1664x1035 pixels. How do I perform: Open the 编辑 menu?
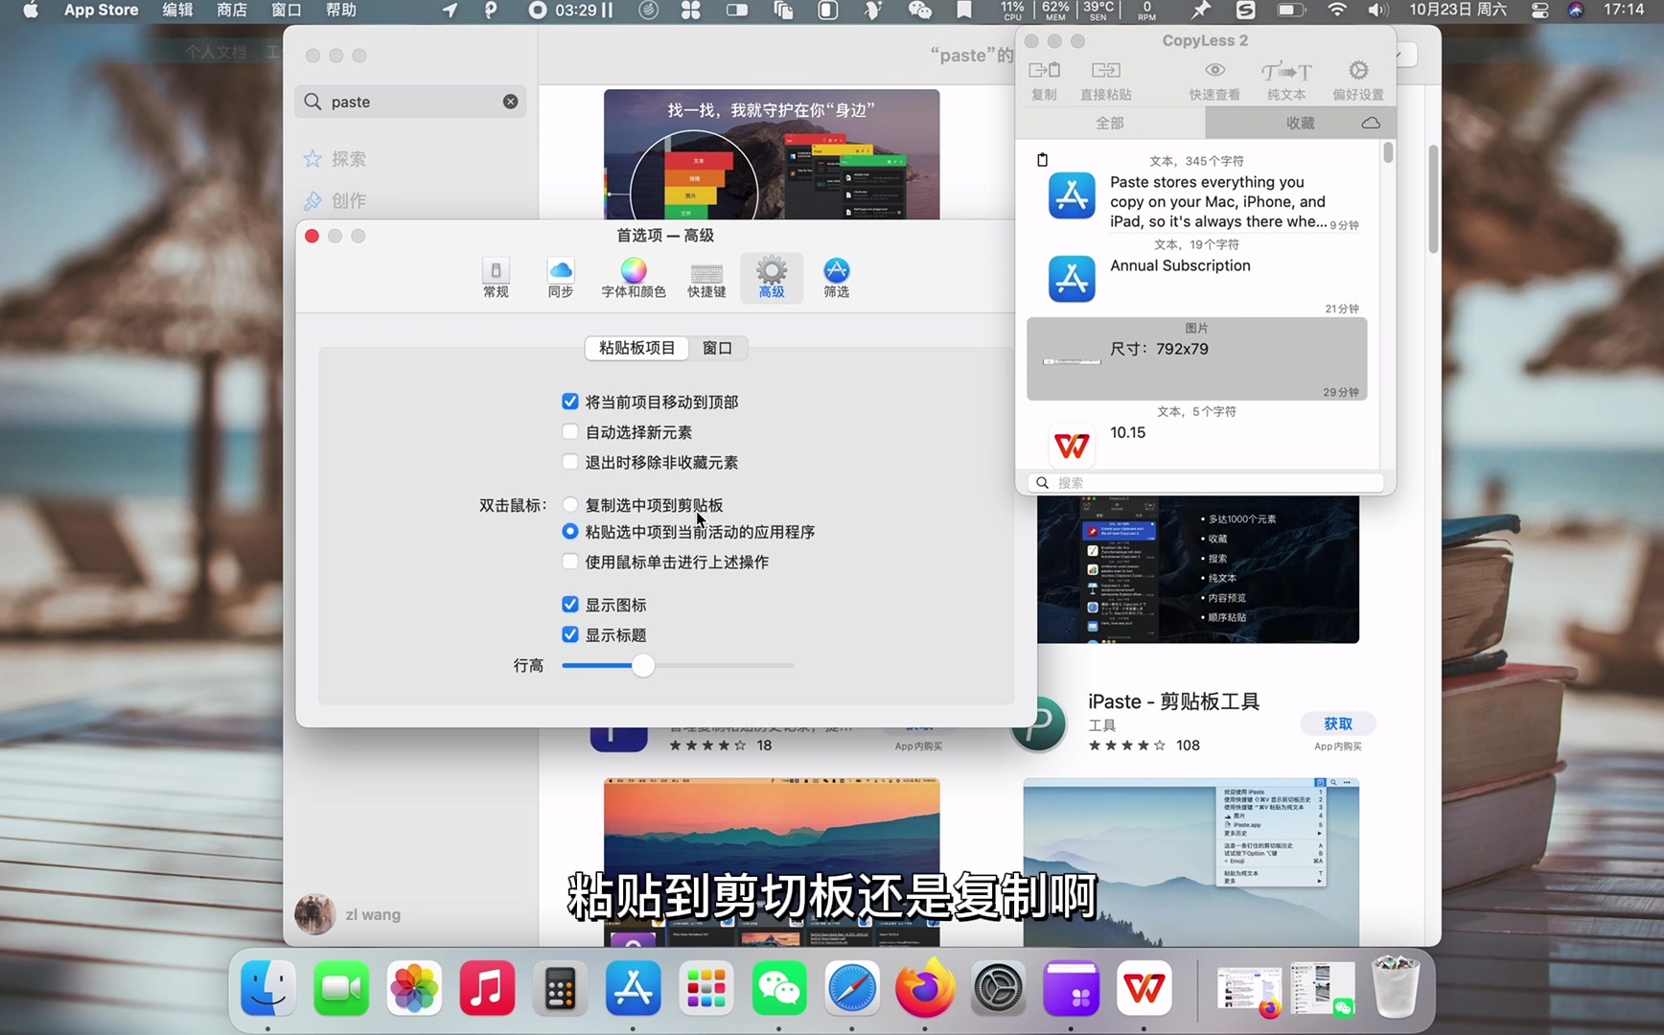[177, 11]
